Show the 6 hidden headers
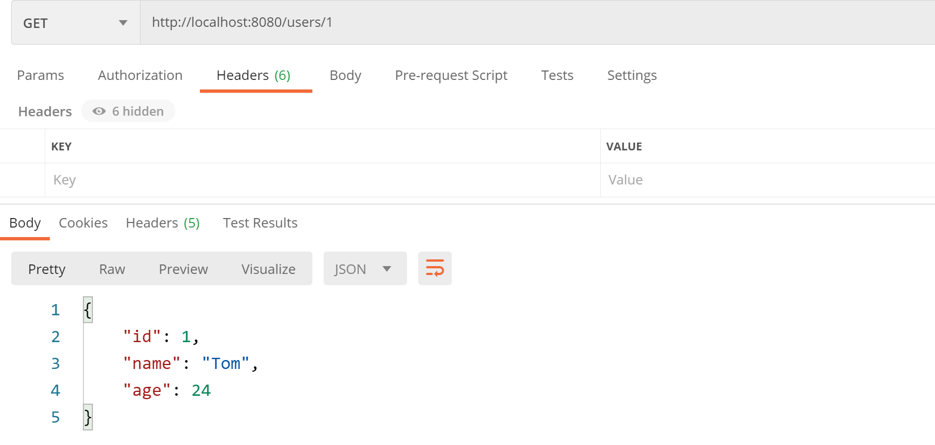Screen dimensions: 935x445 coord(128,111)
